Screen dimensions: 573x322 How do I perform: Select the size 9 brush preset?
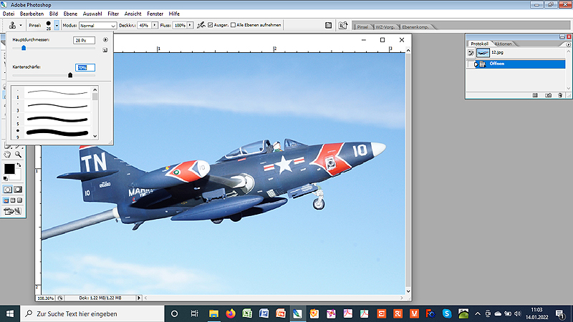[x=51, y=133]
